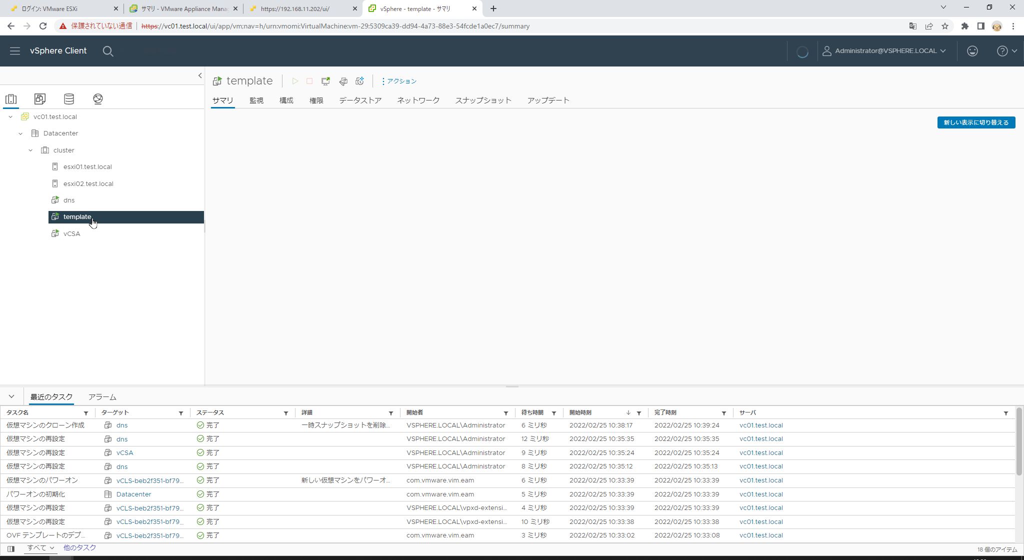Screen dimensions: 1024x560
Task: Filter the 詳細 column
Action: pyautogui.click(x=391, y=413)
